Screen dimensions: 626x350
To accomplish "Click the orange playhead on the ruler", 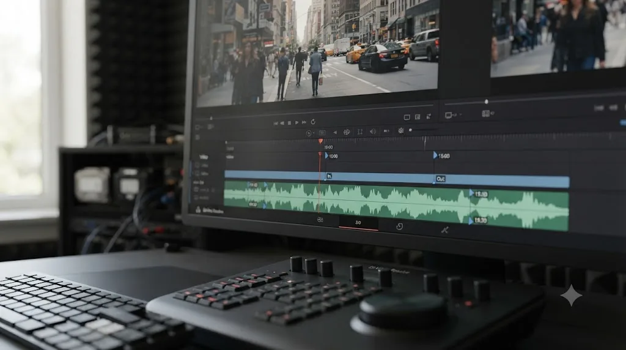I will pyautogui.click(x=320, y=141).
